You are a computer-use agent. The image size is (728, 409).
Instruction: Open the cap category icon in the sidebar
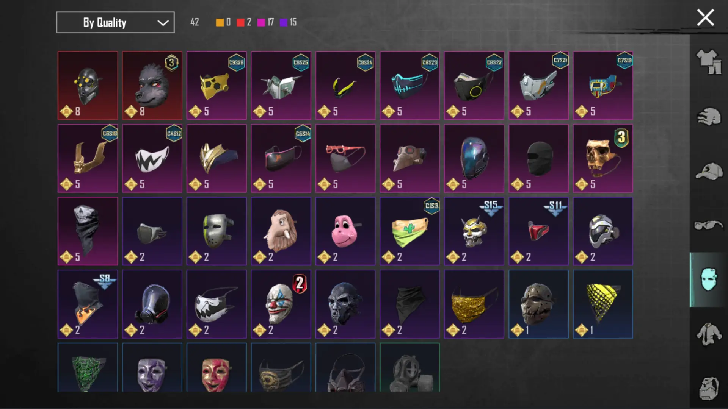pos(709,172)
